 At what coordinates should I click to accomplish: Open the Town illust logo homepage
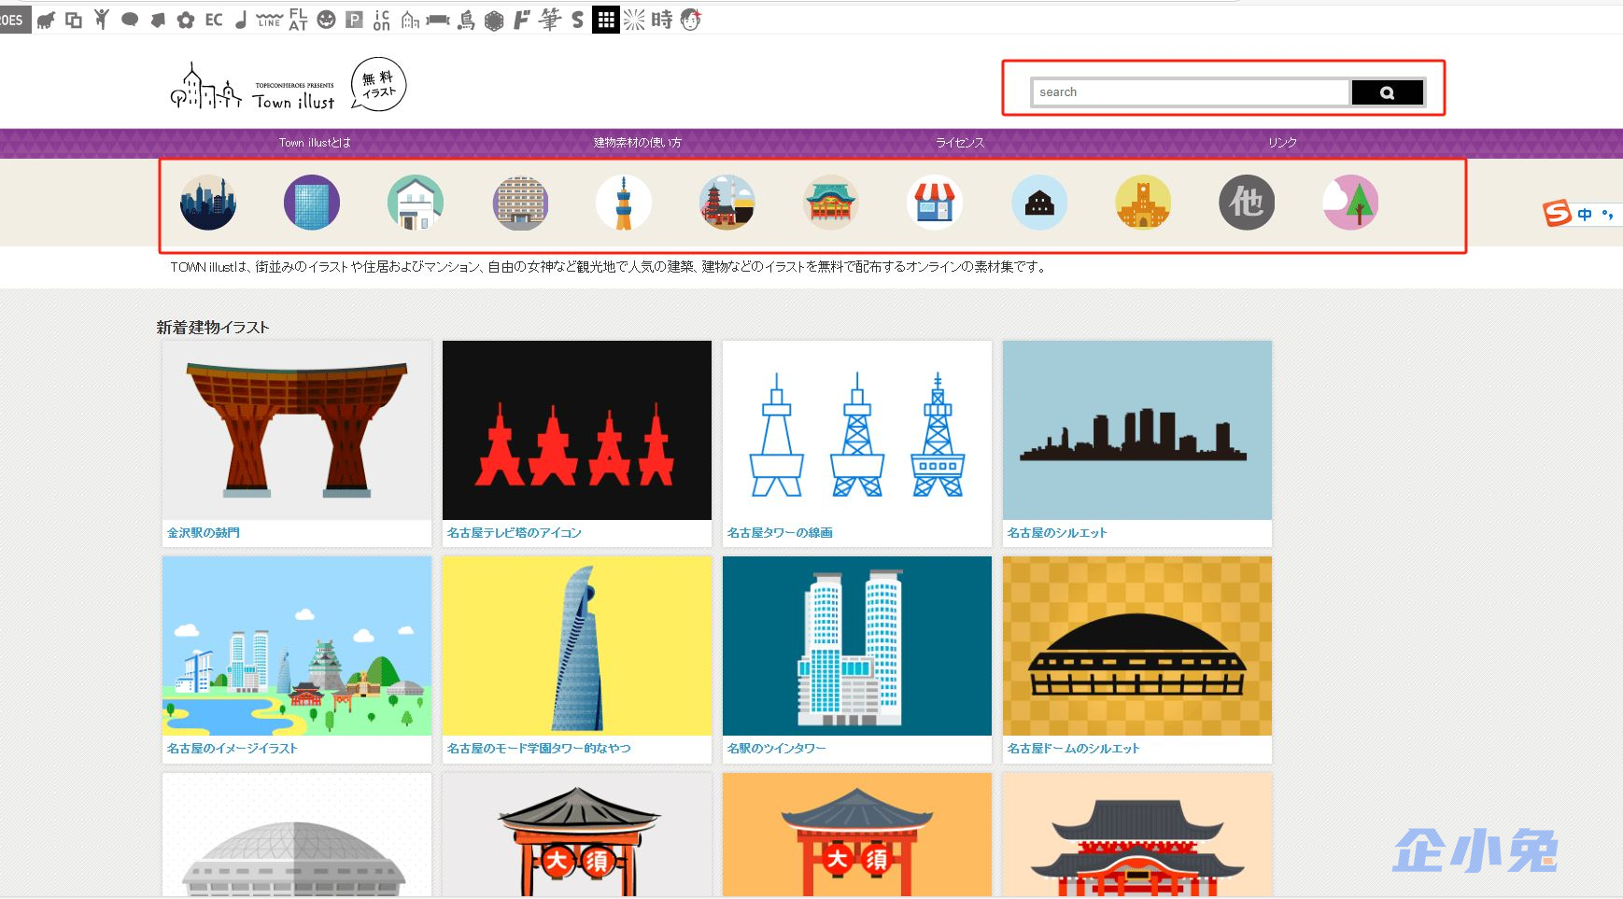pyautogui.click(x=288, y=86)
